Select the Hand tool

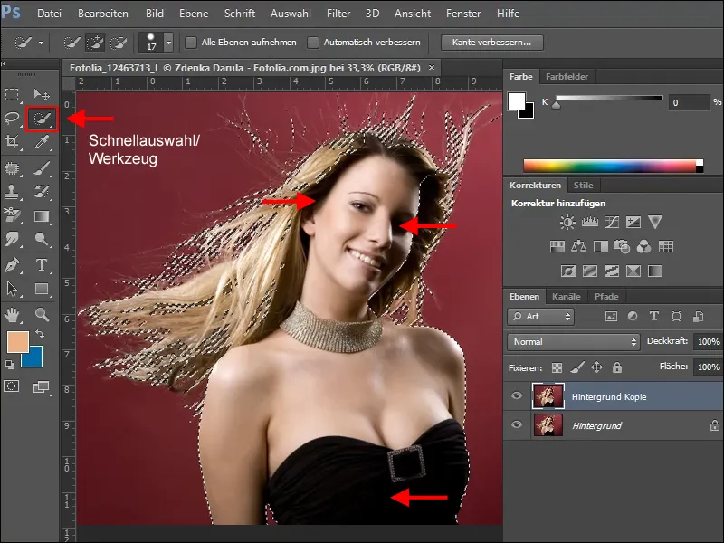pyautogui.click(x=12, y=314)
